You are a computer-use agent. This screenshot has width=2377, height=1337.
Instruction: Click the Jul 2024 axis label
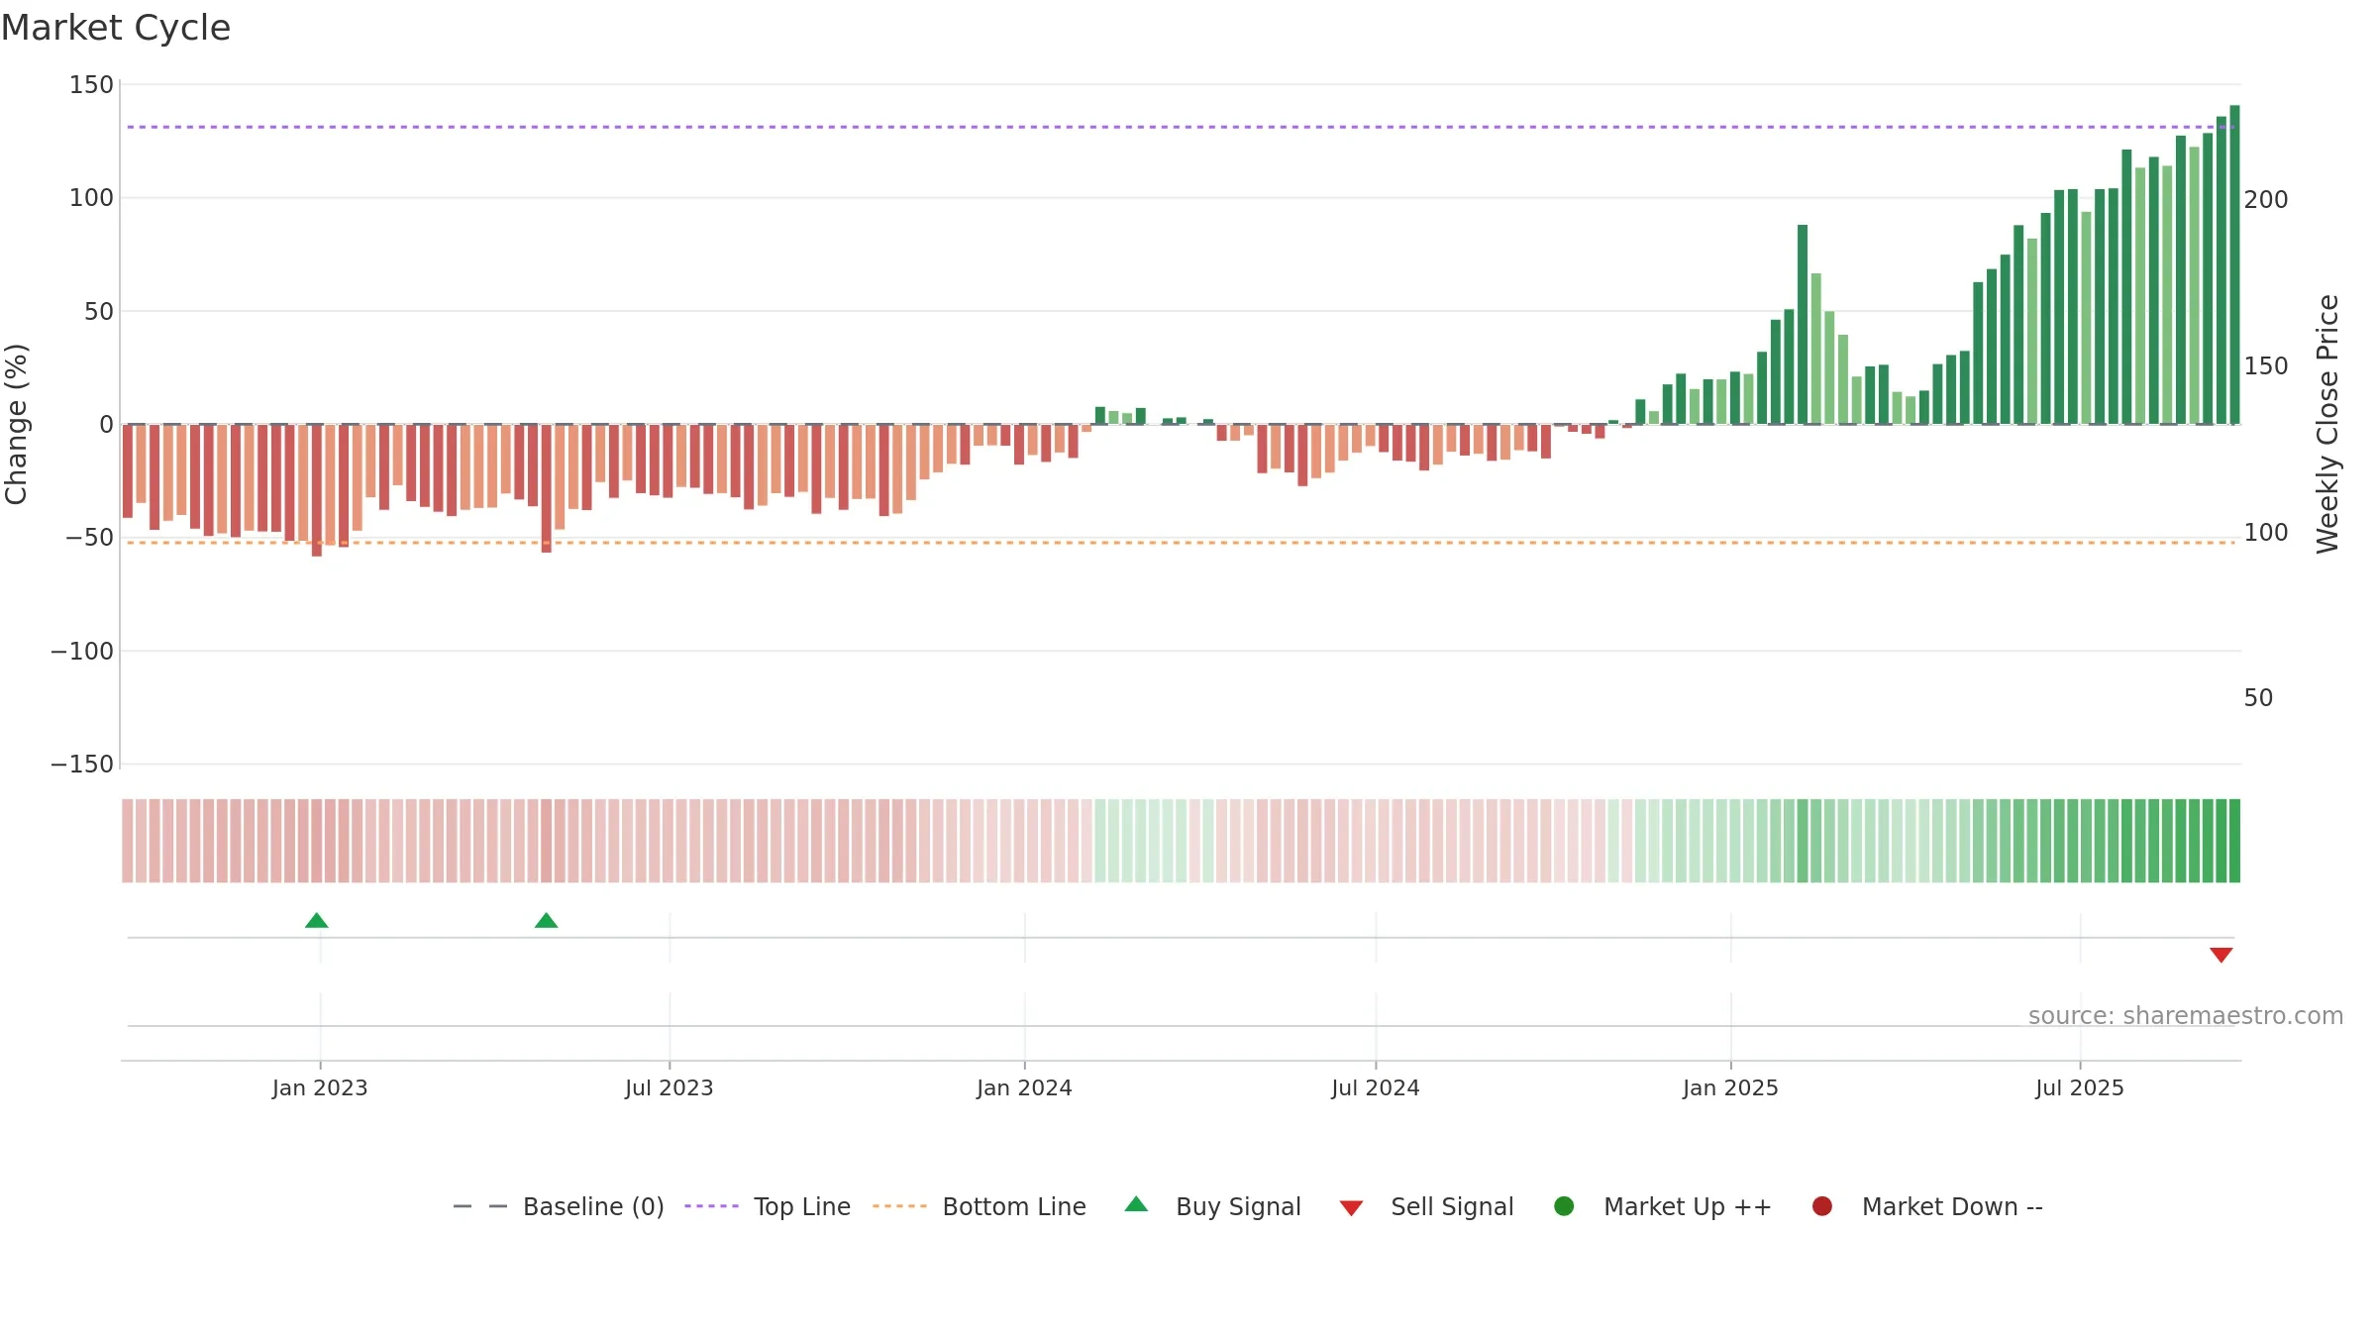pyautogui.click(x=1376, y=1087)
